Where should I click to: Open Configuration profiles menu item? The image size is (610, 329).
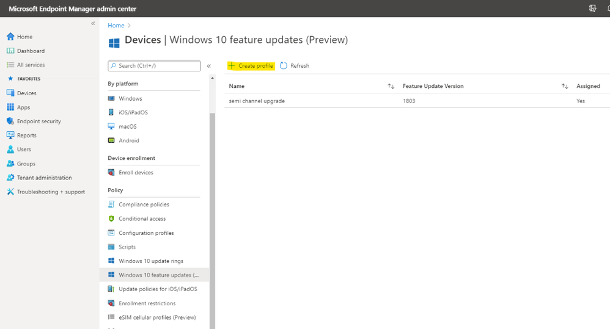click(x=146, y=233)
